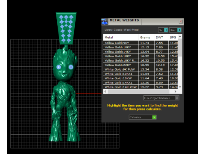
Task: Click the 7.55 DWT value
Action: pyautogui.click(x=159, y=43)
